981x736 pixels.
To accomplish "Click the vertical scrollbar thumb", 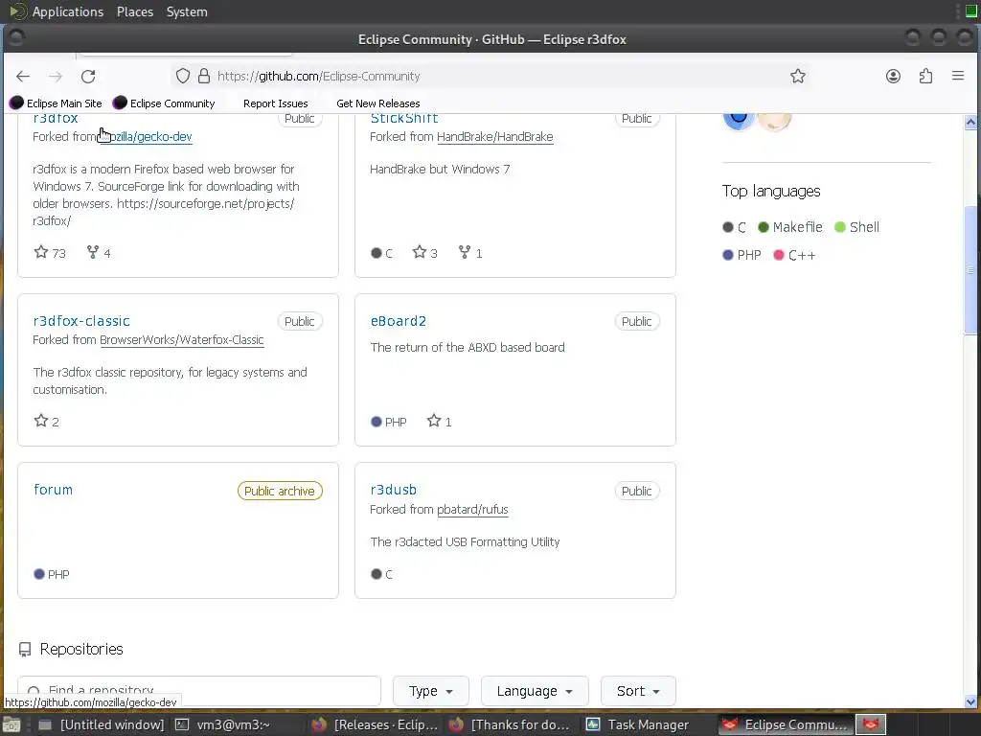I will (x=970, y=270).
